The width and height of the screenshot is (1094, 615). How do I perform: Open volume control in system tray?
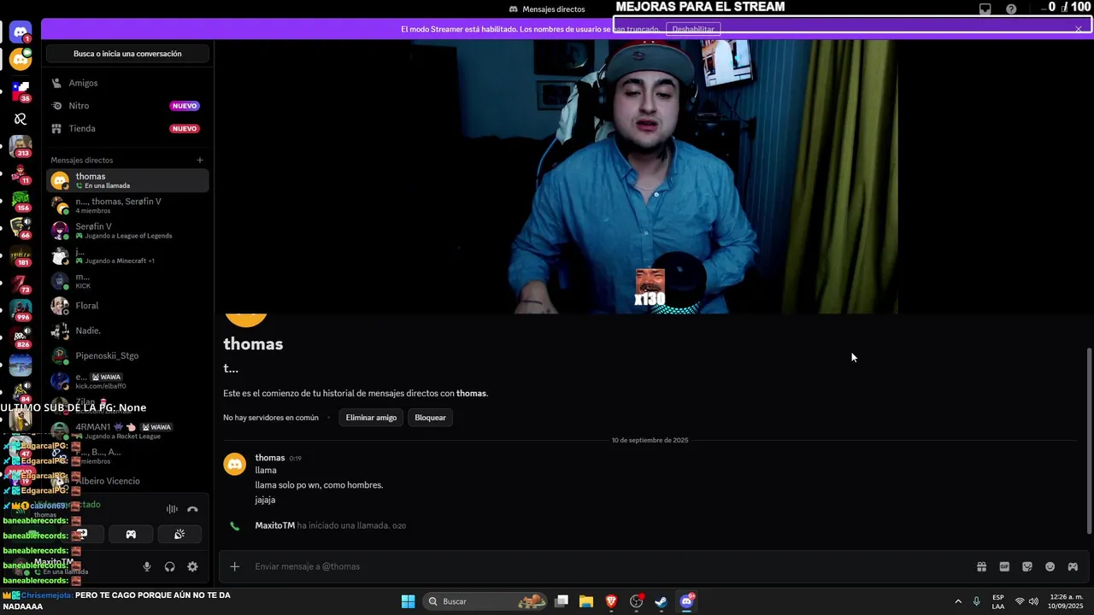1033,601
